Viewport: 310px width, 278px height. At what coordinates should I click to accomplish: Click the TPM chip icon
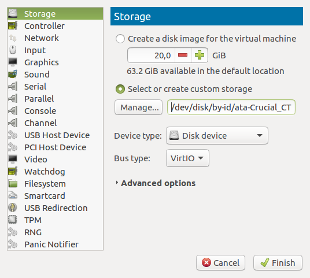[x=13, y=220]
